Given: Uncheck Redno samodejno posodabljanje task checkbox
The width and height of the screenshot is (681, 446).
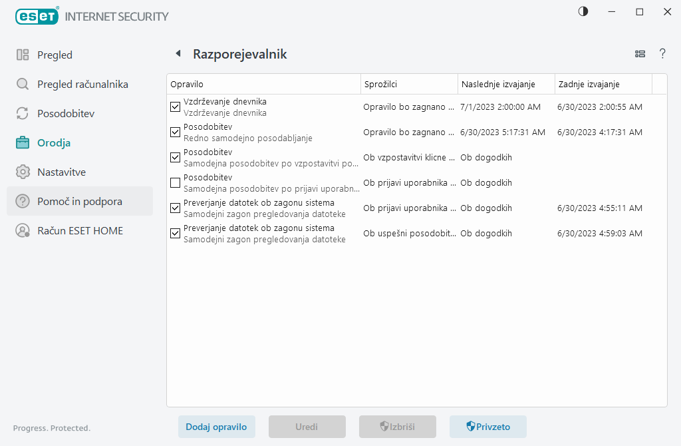Looking at the screenshot, I should click(176, 132).
